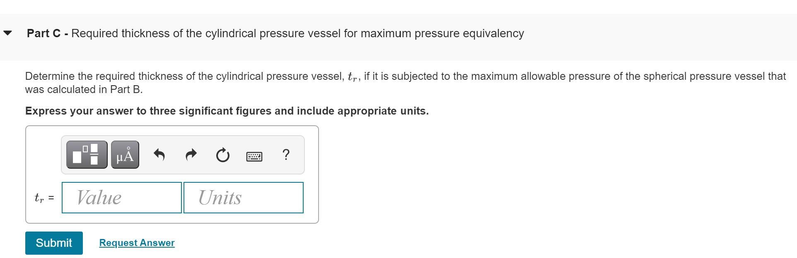This screenshot has height=258, width=797.
Task: Click the redo arrow in the equation toolbar
Action: [191, 155]
